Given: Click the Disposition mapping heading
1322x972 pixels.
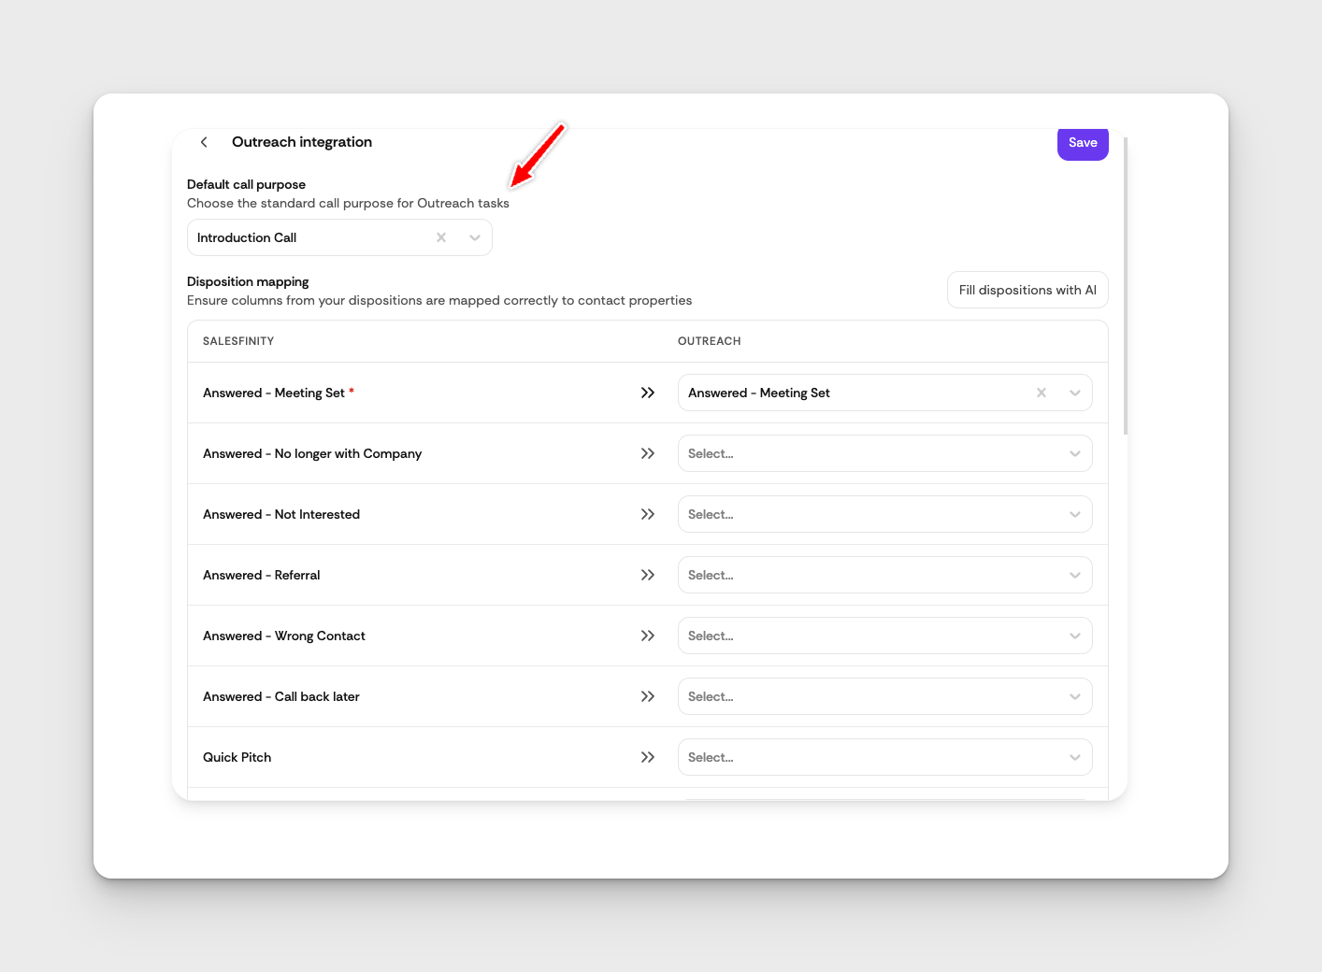Looking at the screenshot, I should click(x=248, y=281).
